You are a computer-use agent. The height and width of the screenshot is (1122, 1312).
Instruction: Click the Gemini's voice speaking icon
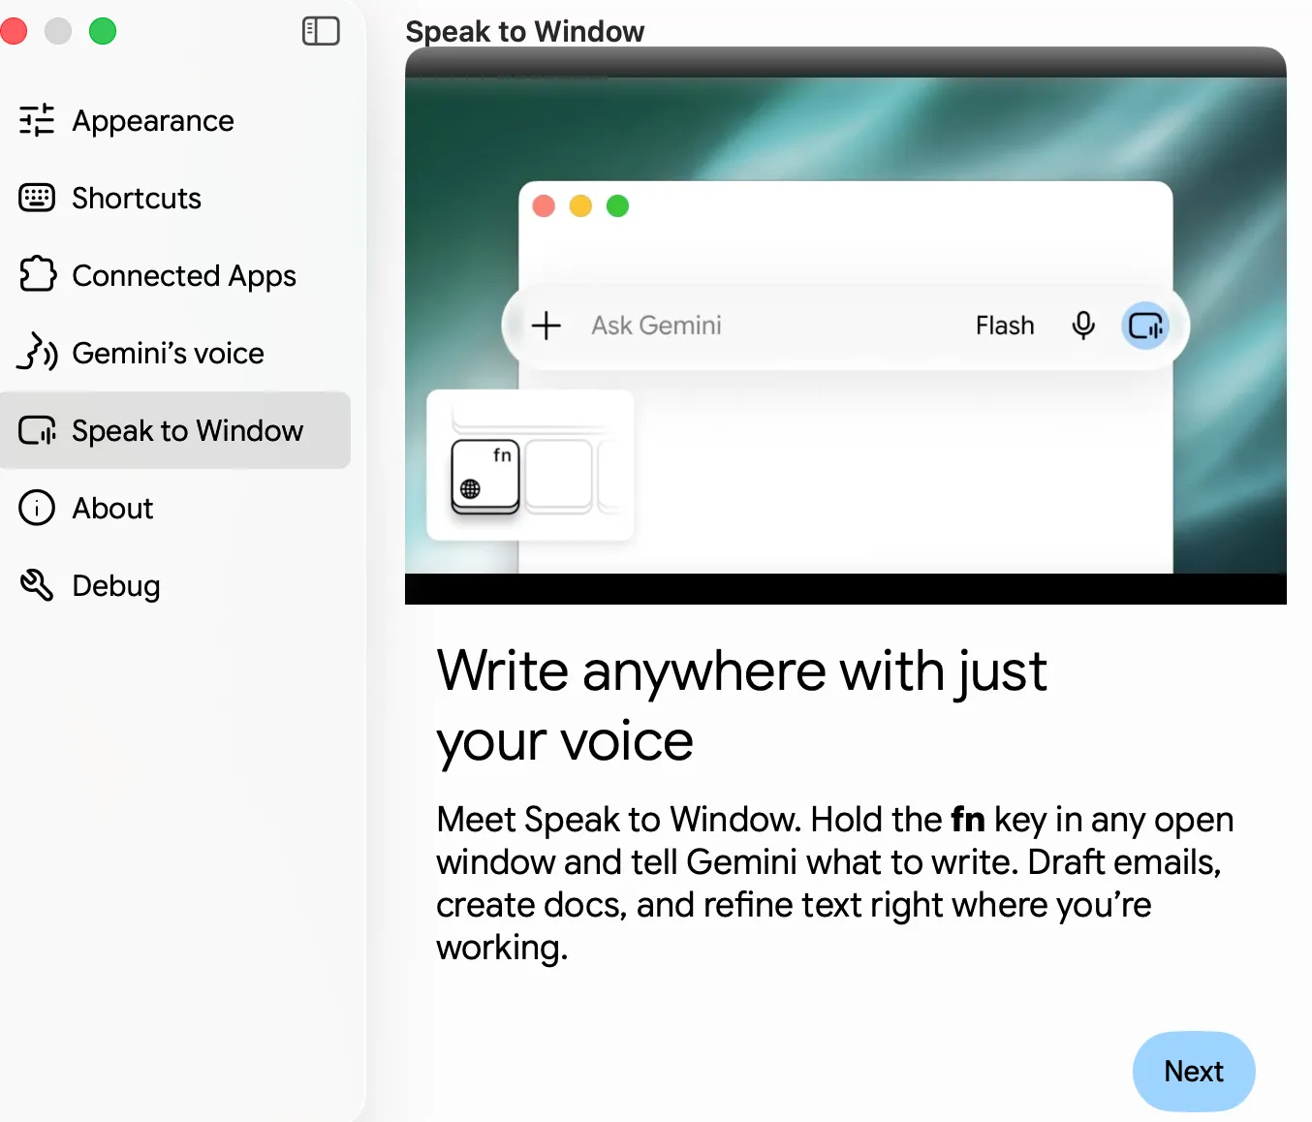pos(37,352)
